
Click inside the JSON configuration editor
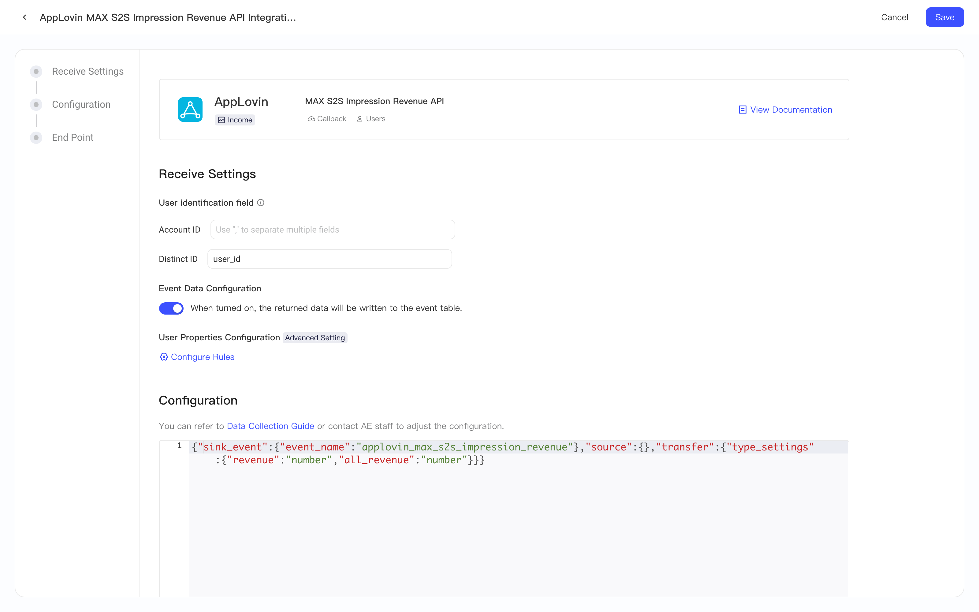point(518,522)
